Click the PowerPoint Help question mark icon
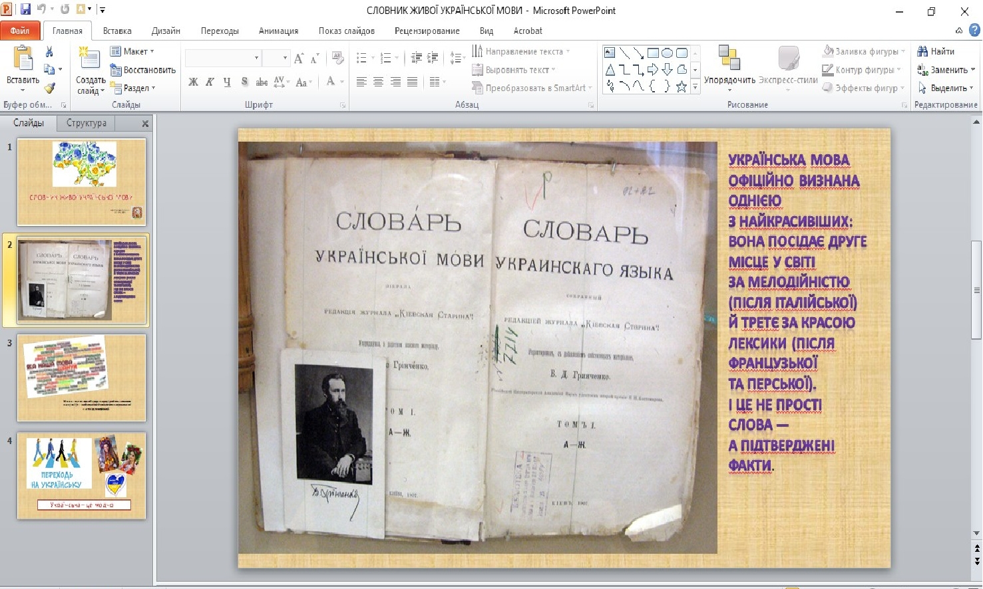The height and width of the screenshot is (589, 983). tap(974, 30)
